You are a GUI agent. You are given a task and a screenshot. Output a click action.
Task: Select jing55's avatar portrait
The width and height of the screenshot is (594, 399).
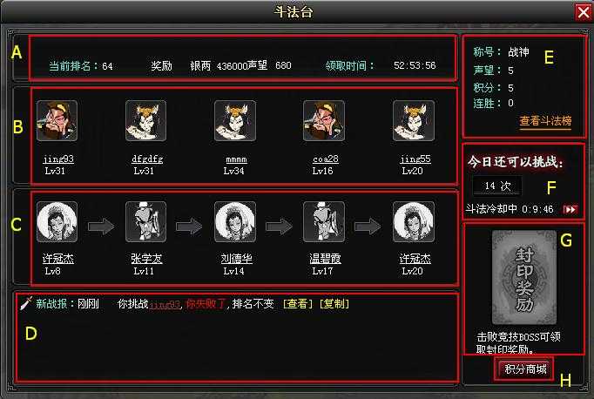tap(414, 121)
